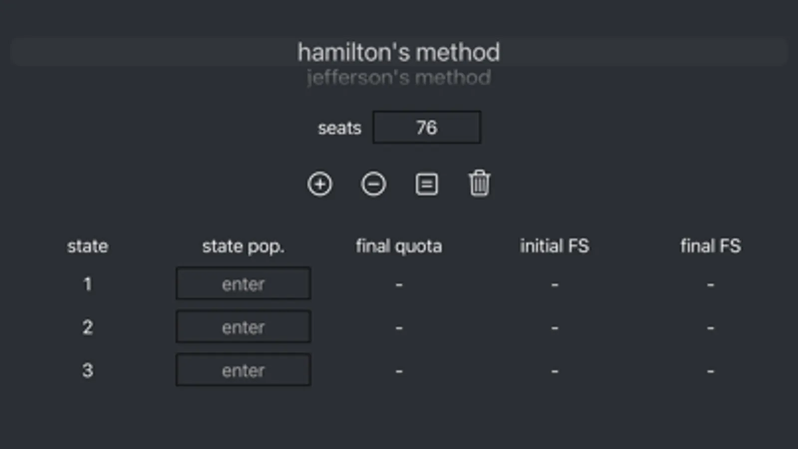
Task: Click state 2 population entry field
Action: pyautogui.click(x=243, y=327)
